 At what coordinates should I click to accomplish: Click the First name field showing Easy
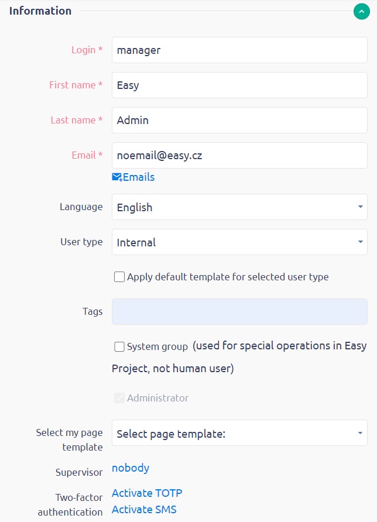pyautogui.click(x=239, y=85)
